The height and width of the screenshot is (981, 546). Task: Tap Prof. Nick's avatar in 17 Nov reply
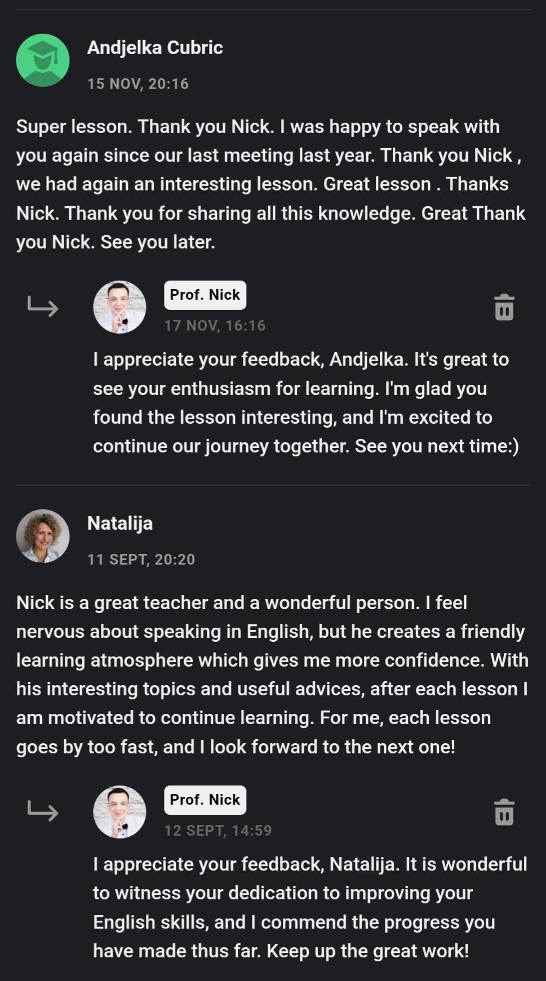click(119, 307)
